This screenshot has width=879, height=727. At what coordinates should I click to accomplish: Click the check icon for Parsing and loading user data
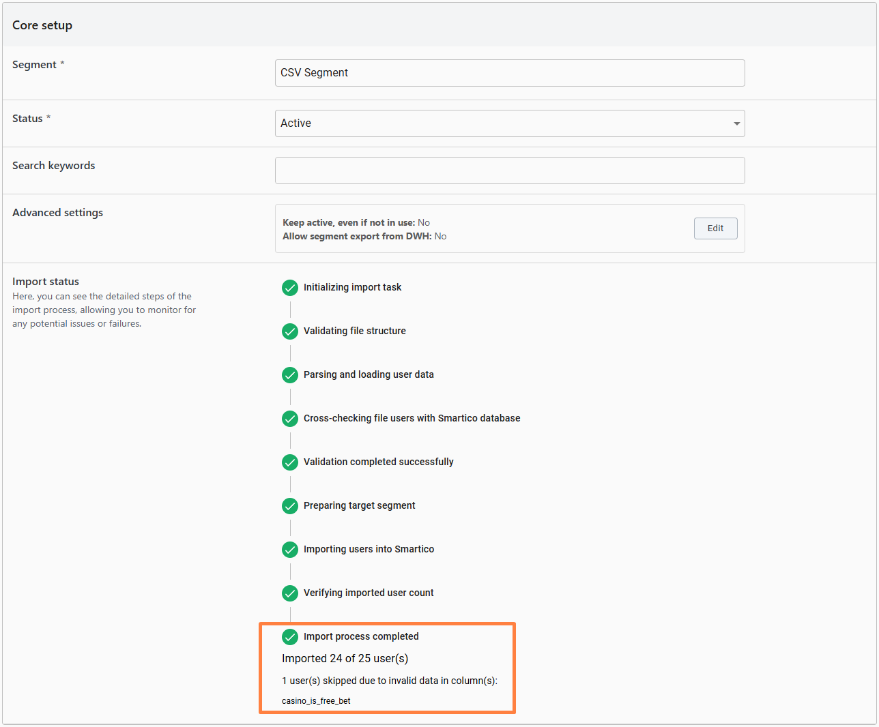[x=290, y=375]
